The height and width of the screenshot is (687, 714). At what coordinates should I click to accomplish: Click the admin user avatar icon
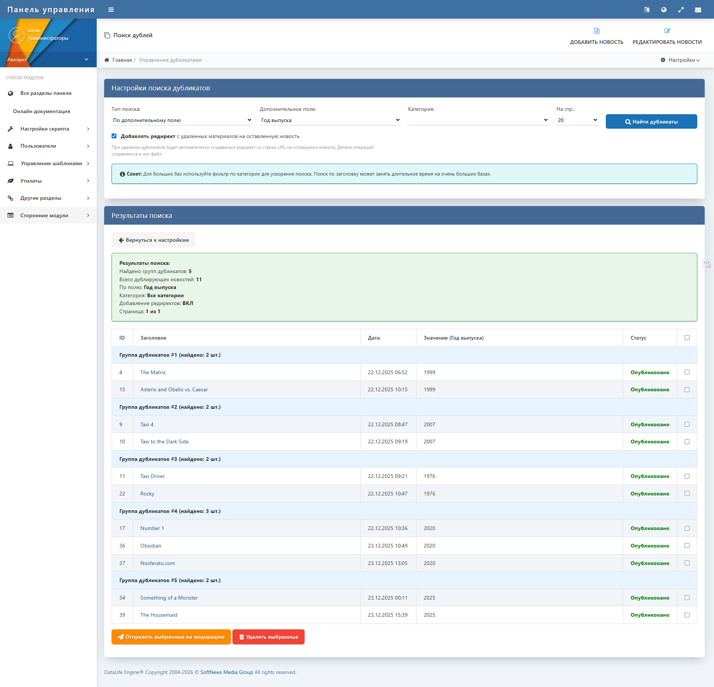[16, 35]
